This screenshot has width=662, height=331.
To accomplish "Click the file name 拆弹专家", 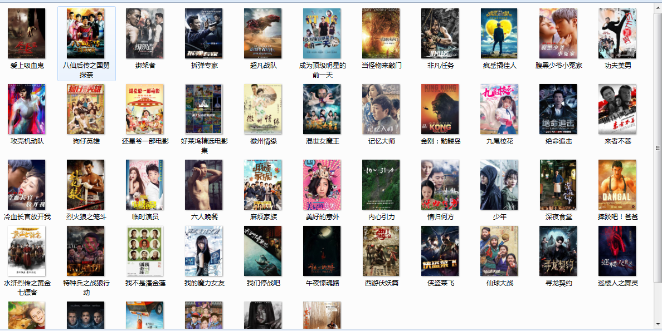I will (205, 66).
